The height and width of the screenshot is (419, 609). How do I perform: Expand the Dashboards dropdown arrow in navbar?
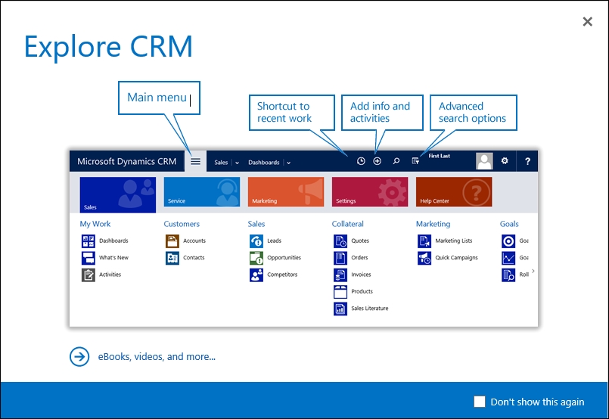[x=288, y=163]
